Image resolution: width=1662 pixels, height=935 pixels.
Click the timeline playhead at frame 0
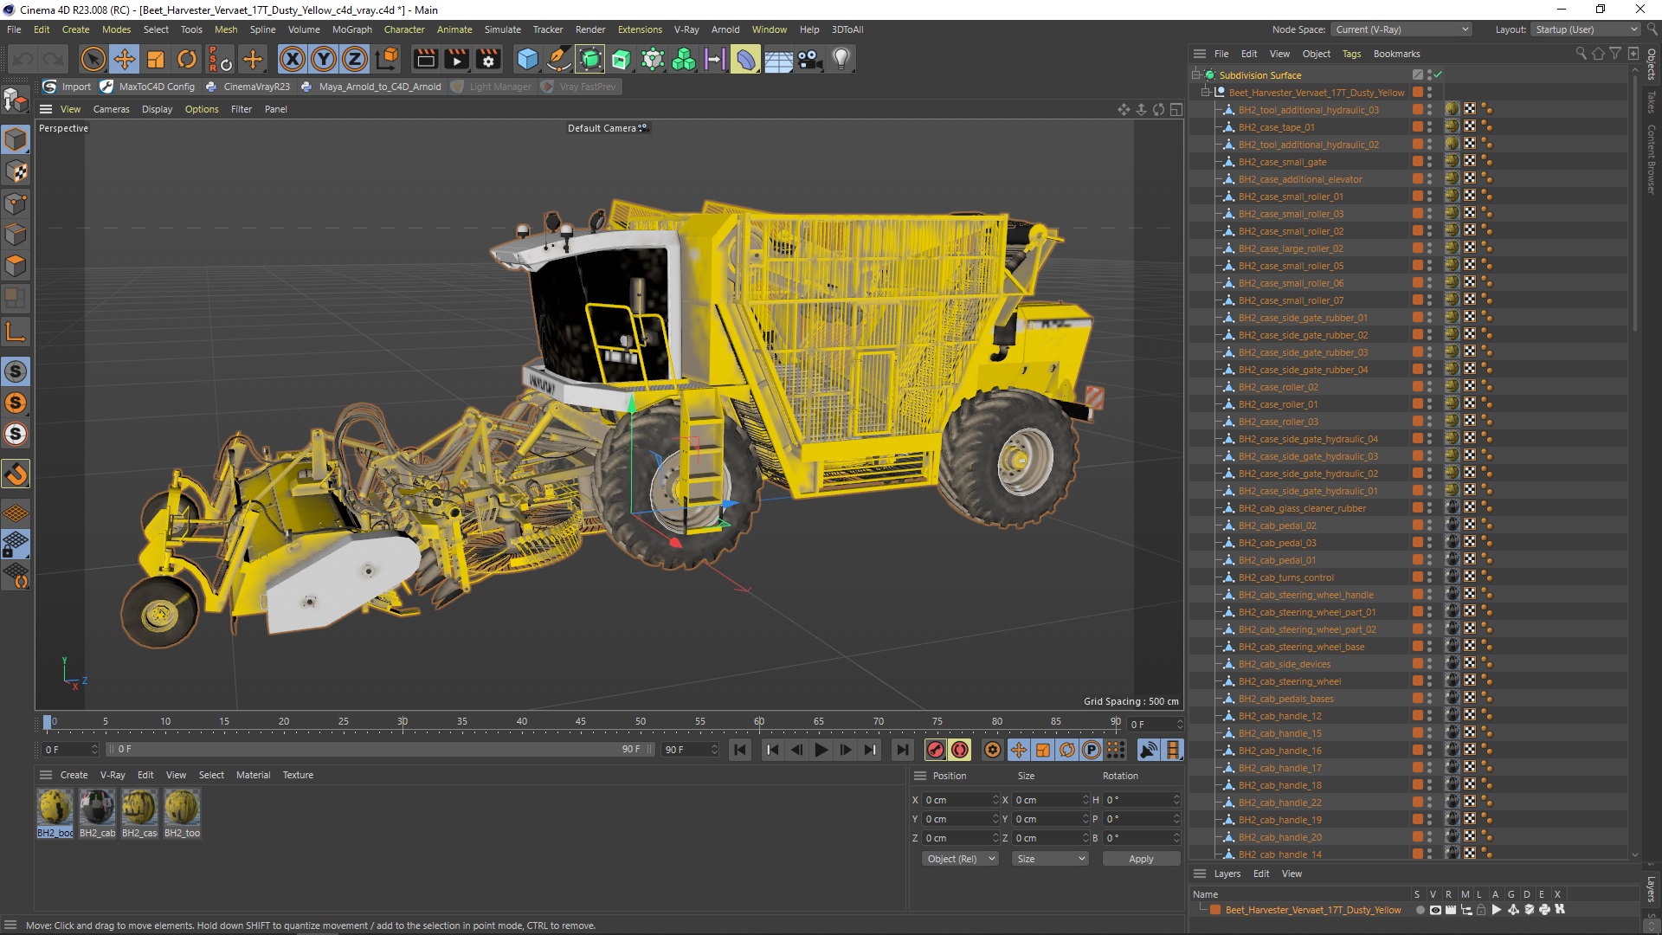48,721
